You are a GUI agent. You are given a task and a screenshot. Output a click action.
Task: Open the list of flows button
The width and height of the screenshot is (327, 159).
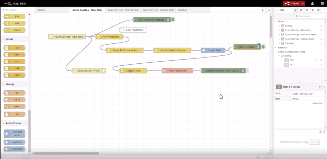(269, 10)
